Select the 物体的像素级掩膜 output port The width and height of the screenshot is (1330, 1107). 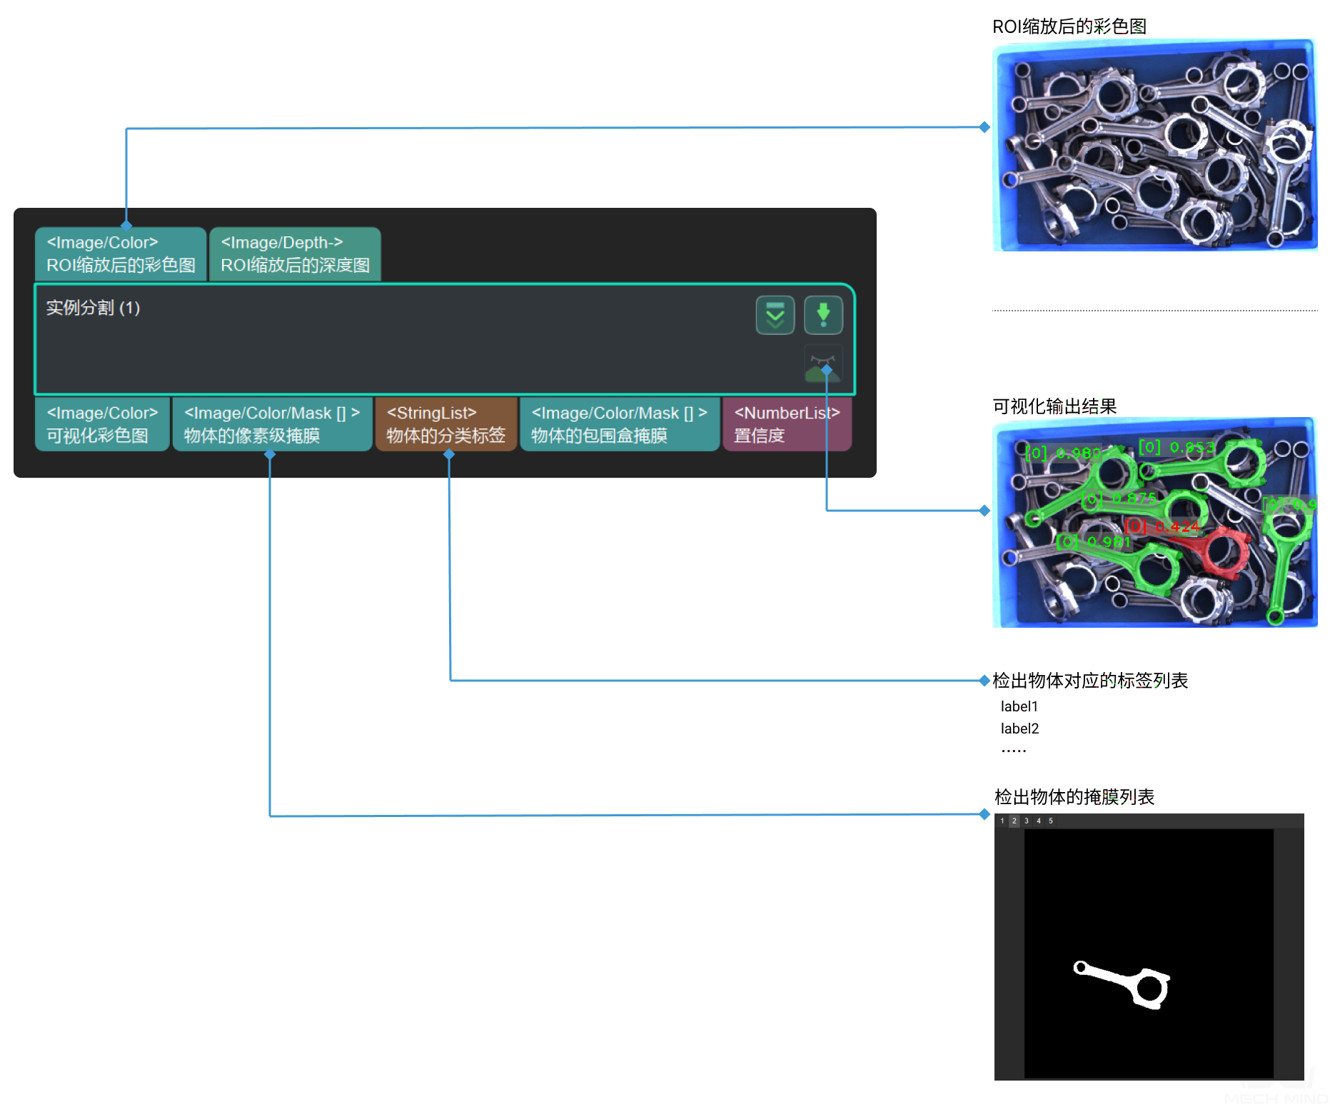pyautogui.click(x=272, y=424)
